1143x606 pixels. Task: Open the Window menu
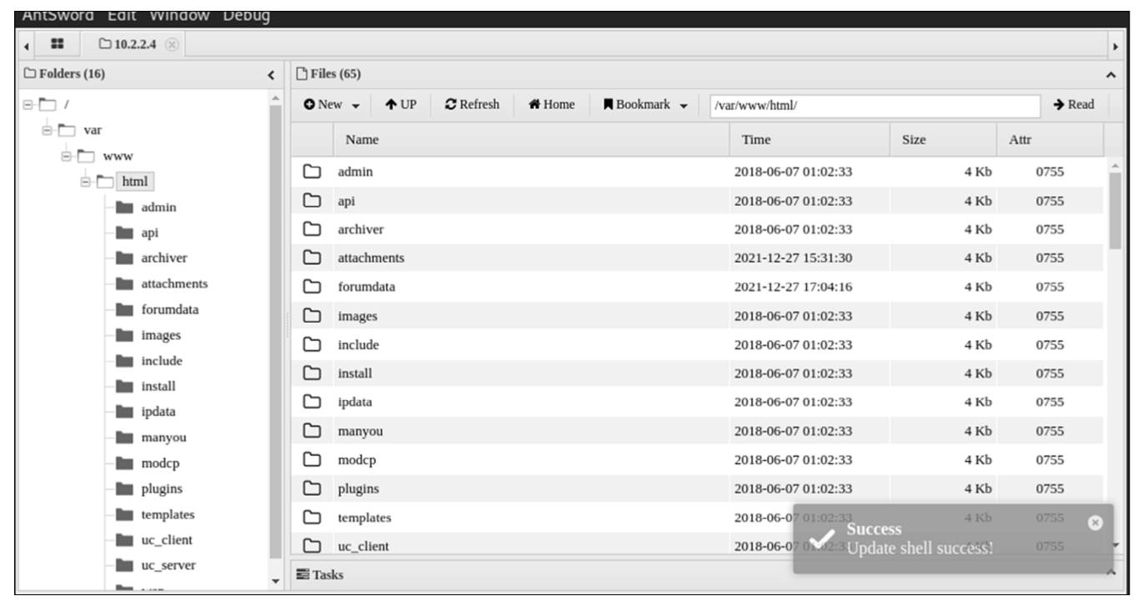[180, 16]
